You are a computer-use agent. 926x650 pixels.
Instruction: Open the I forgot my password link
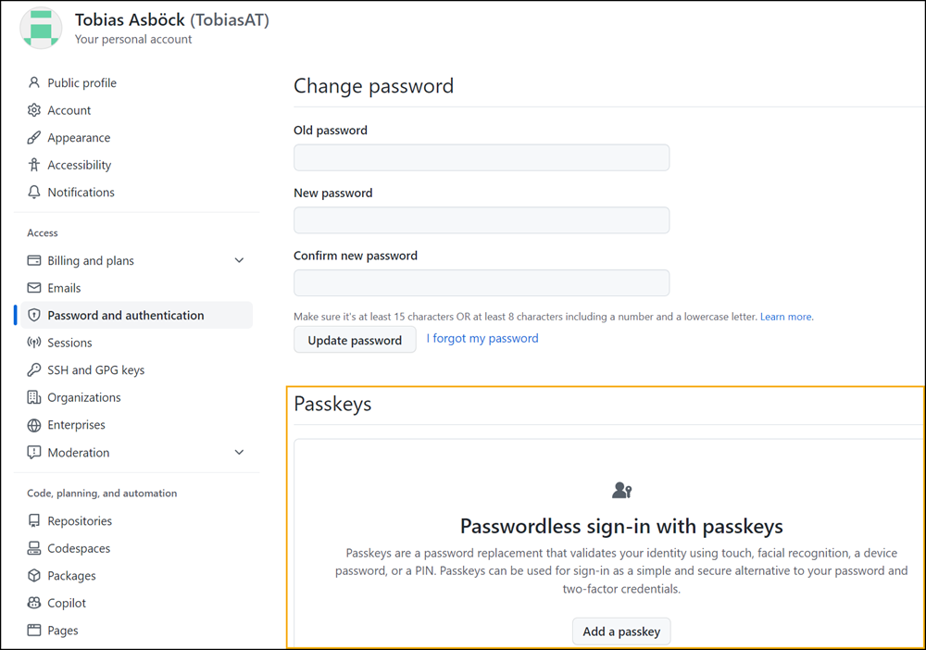(x=482, y=338)
